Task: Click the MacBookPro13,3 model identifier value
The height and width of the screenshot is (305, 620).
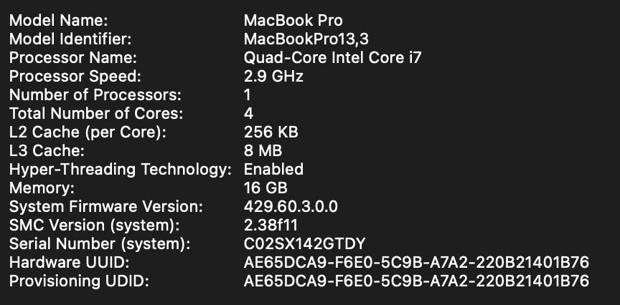Action: click(306, 39)
